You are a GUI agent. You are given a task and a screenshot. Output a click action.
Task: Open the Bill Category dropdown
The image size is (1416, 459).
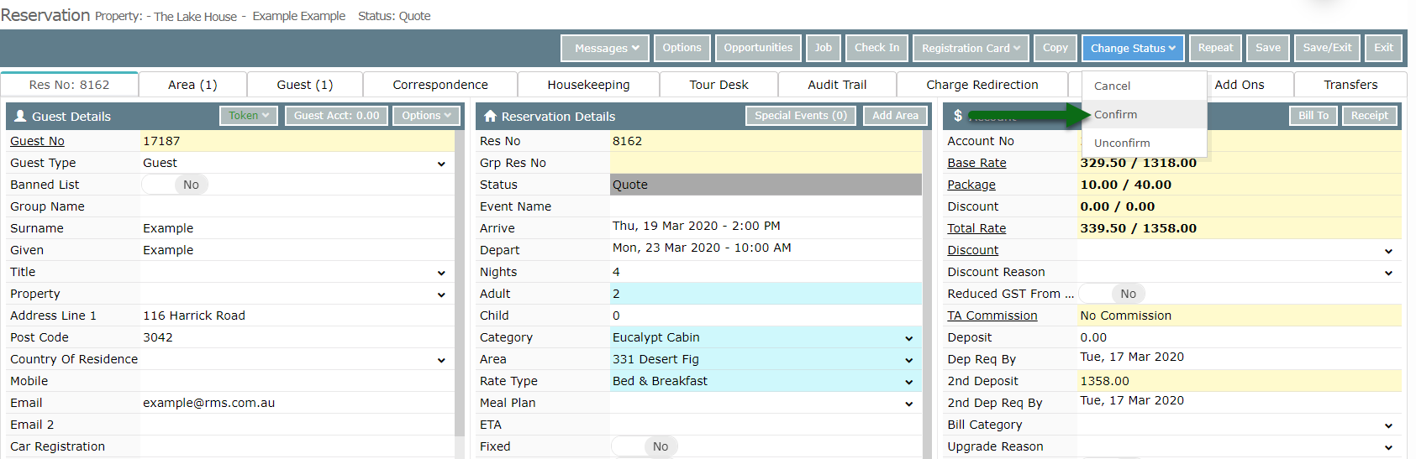coord(1388,425)
